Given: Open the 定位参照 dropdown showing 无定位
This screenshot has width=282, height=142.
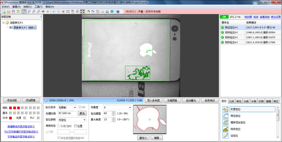Looking at the screenshot, I should [72, 120].
